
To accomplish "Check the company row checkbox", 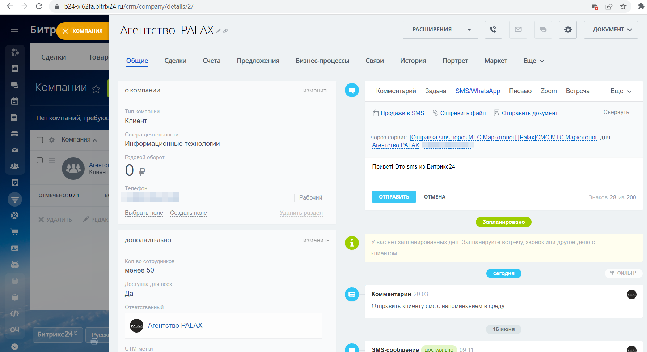I will pyautogui.click(x=40, y=160).
